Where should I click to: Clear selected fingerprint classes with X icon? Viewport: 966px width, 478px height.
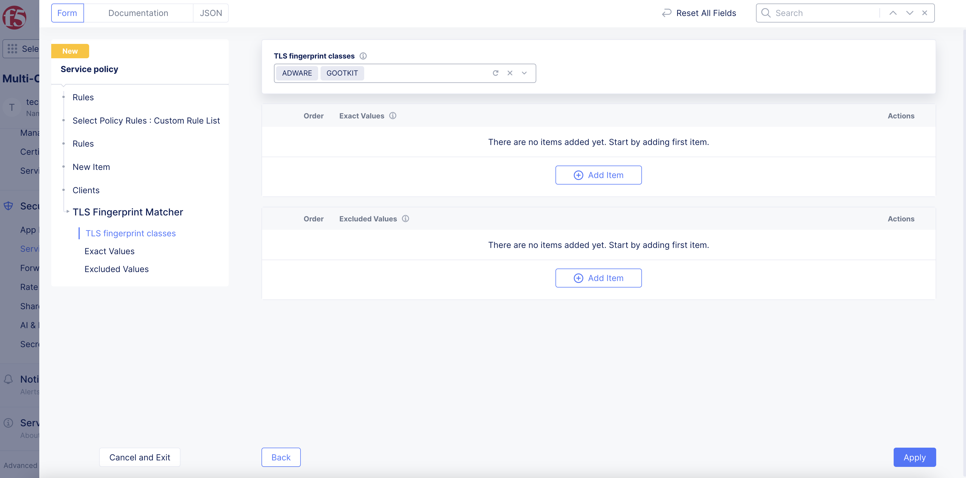(510, 73)
